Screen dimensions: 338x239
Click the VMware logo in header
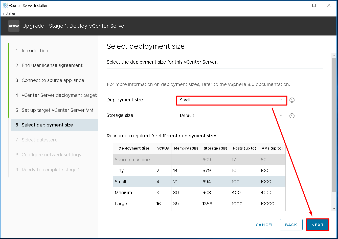pos(14,26)
